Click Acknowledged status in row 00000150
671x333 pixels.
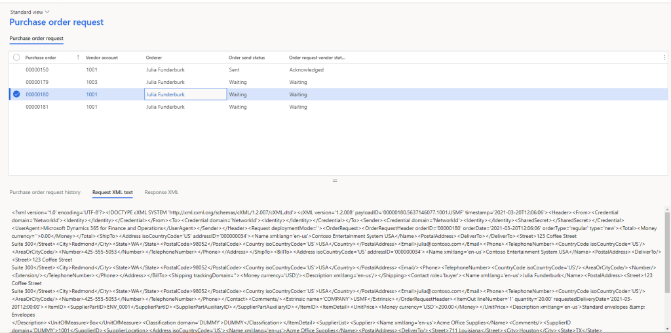307,69
